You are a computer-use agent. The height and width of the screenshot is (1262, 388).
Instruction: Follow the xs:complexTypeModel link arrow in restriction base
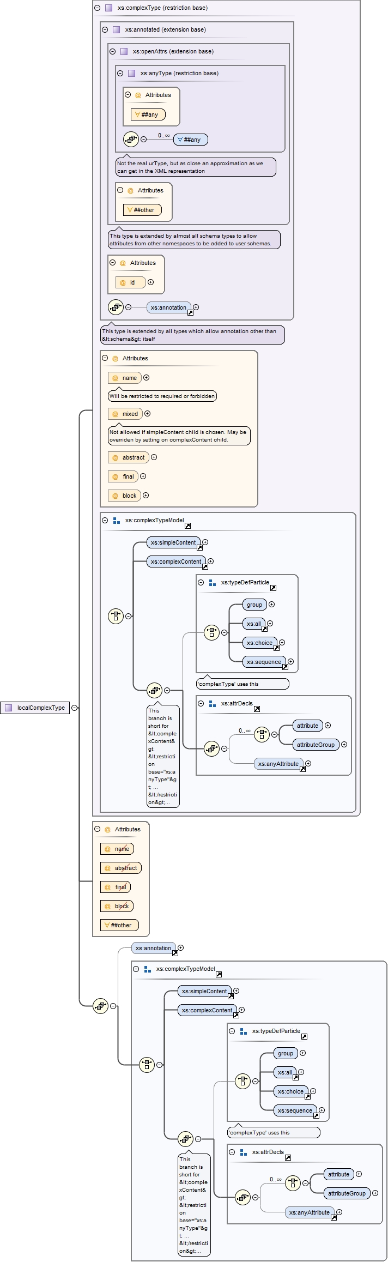click(x=187, y=526)
